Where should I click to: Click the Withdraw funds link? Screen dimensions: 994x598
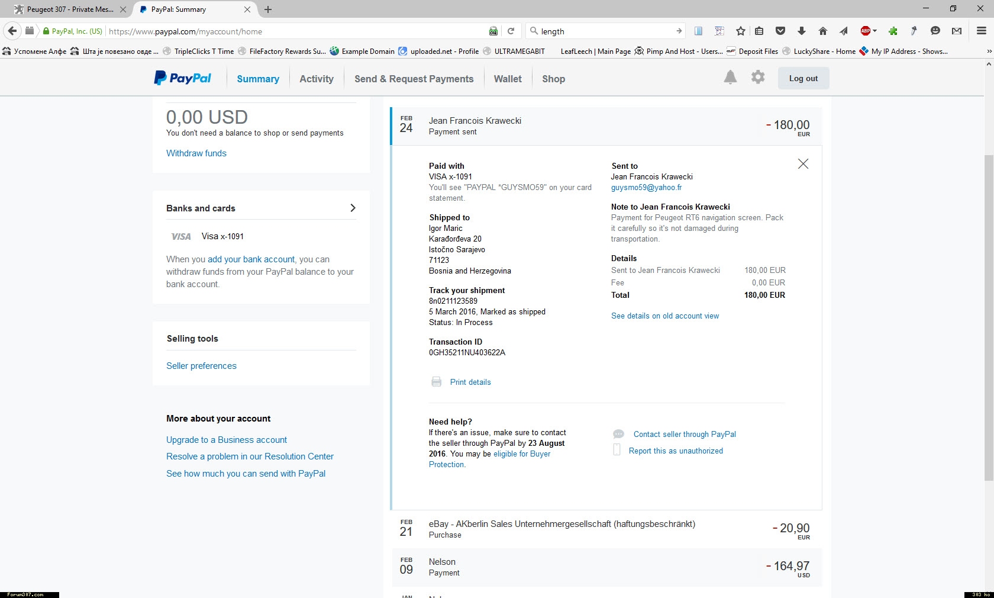pos(196,153)
